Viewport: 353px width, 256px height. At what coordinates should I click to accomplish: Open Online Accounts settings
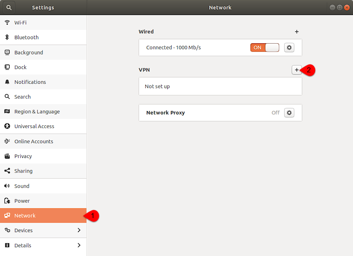click(x=34, y=141)
